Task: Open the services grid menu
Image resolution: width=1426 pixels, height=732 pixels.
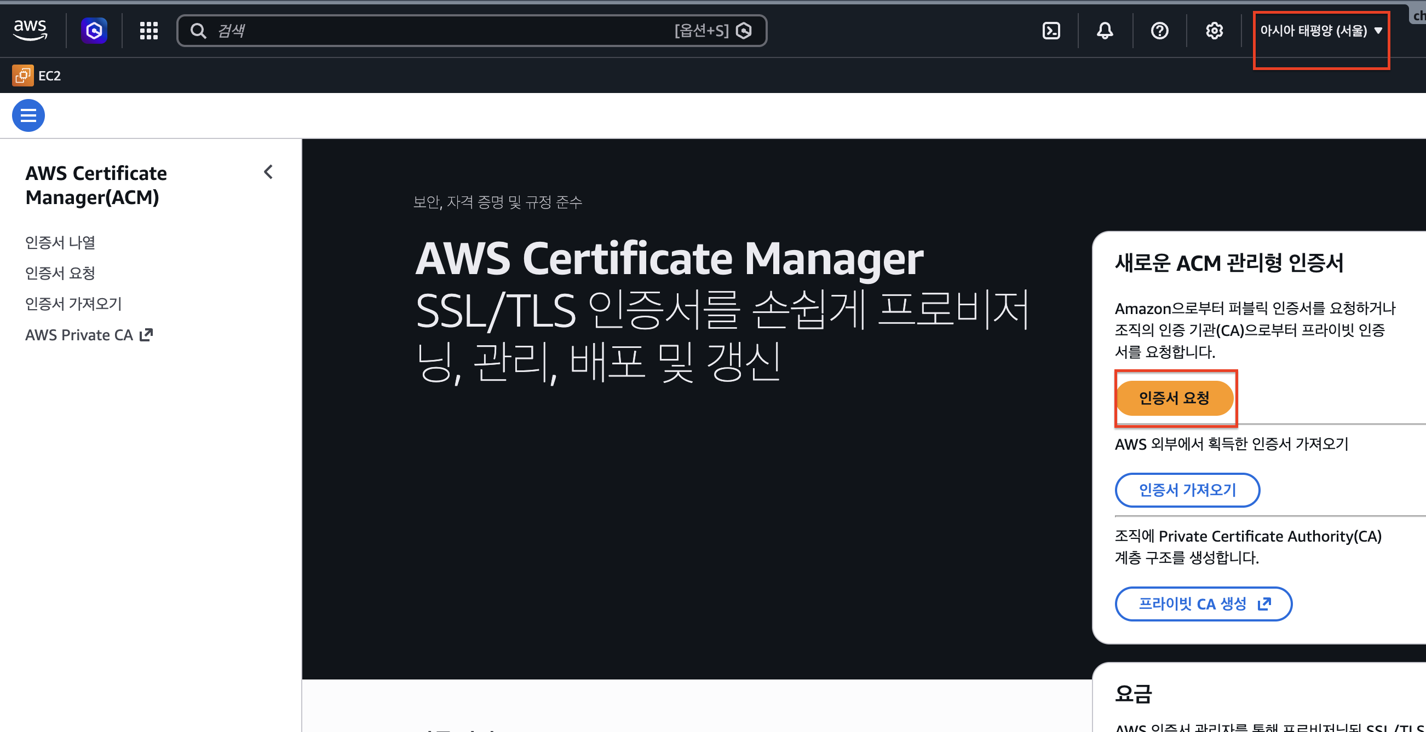Action: 148,31
